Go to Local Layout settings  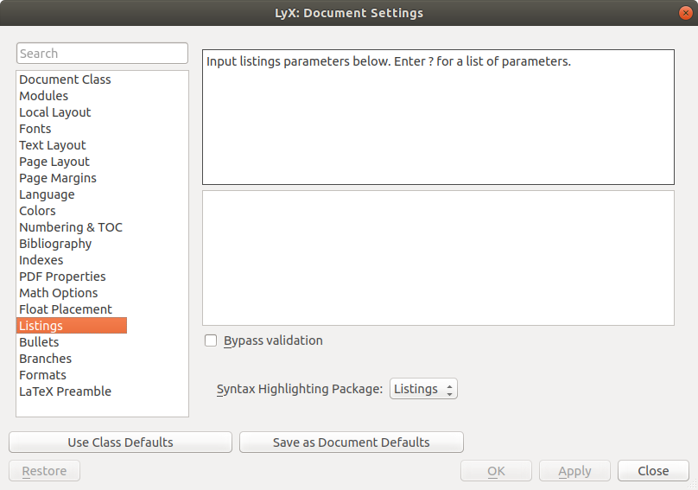click(x=54, y=112)
